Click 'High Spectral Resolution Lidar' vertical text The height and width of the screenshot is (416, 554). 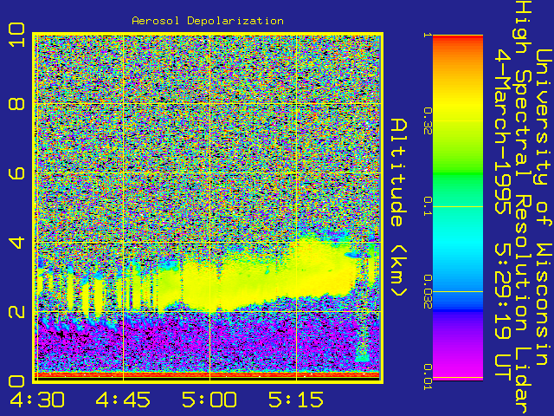click(523, 209)
